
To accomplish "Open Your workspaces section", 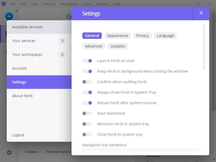I will [39, 55].
